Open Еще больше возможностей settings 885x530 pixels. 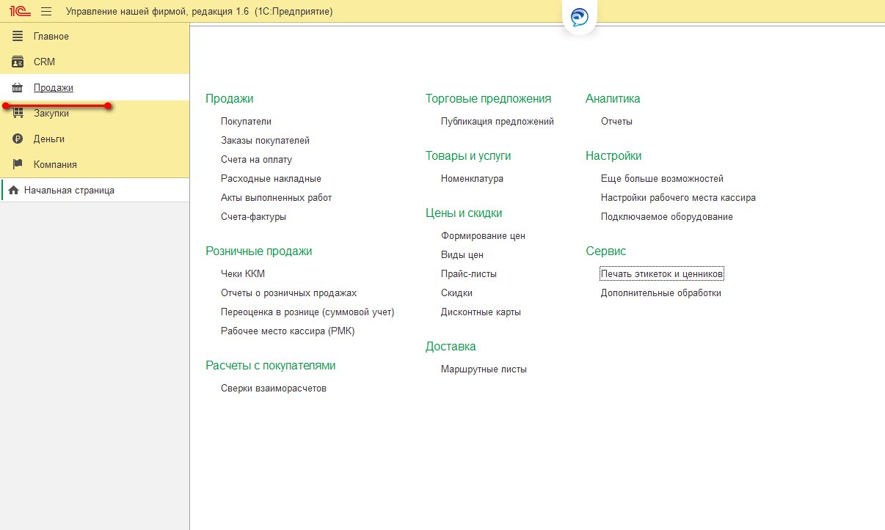(x=662, y=179)
